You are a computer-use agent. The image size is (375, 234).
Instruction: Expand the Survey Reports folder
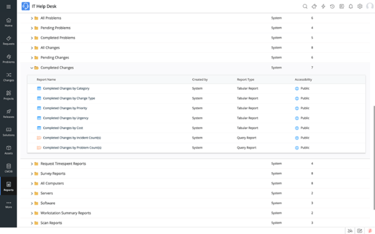pos(32,173)
